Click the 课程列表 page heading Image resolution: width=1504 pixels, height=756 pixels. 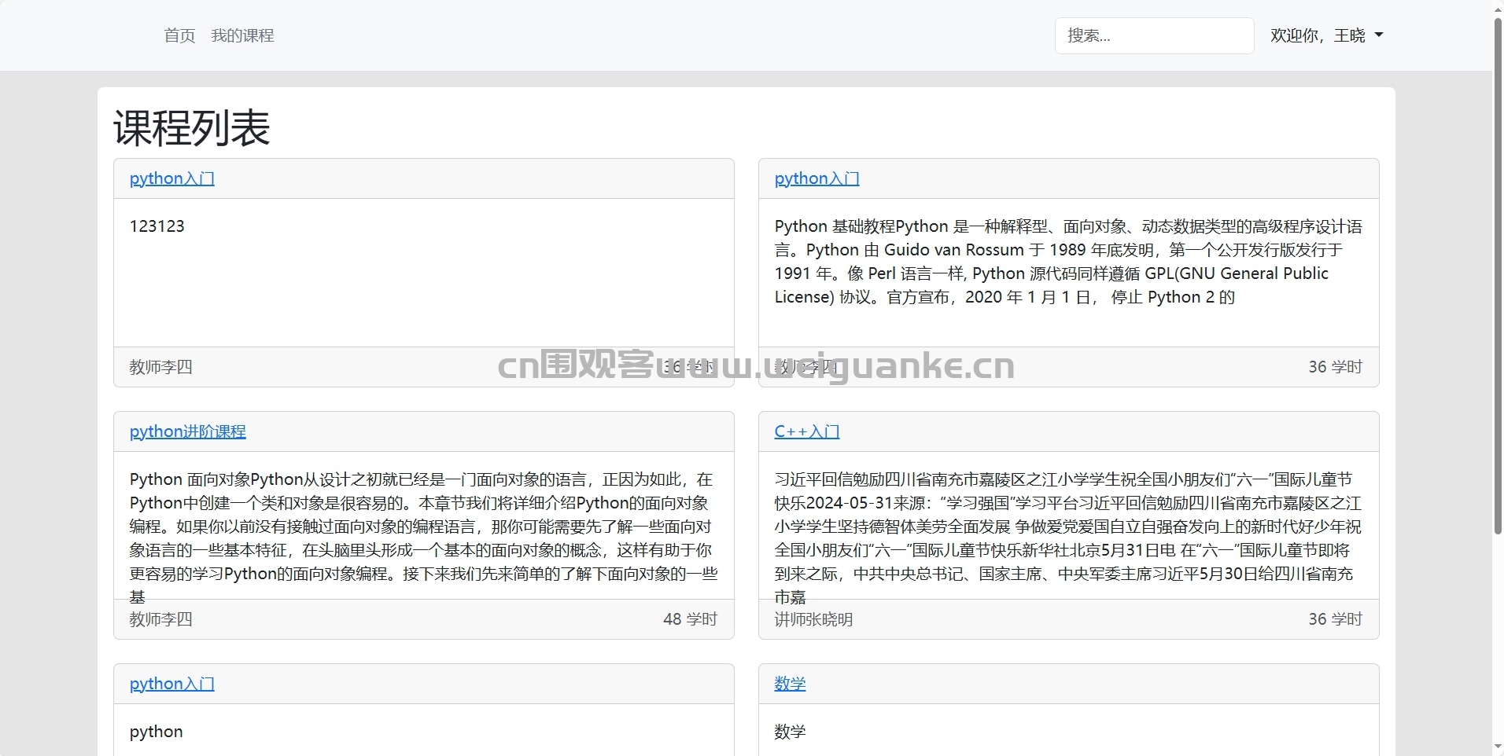click(191, 127)
